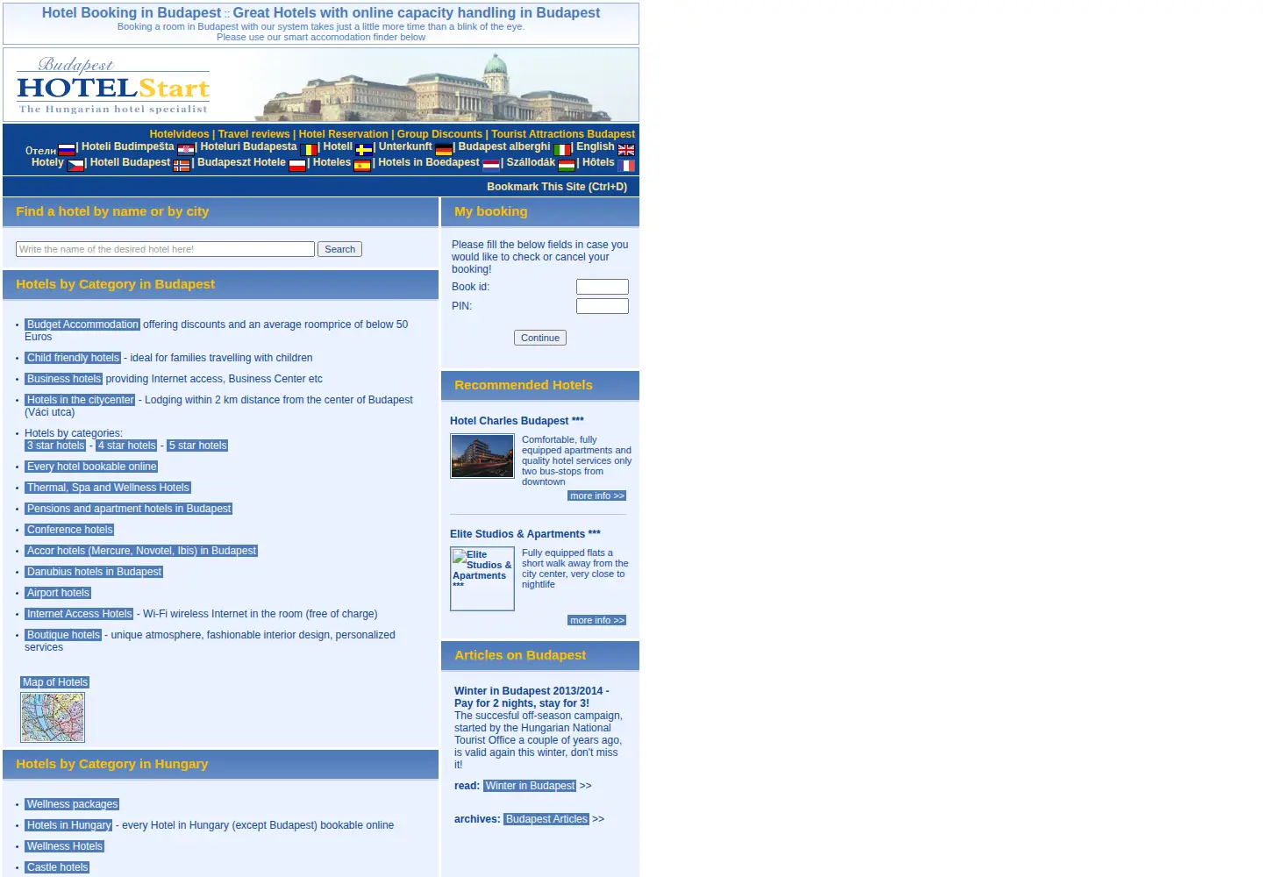Click Hoteli Budimpešta language link
The height and width of the screenshot is (877, 1263).
click(128, 146)
